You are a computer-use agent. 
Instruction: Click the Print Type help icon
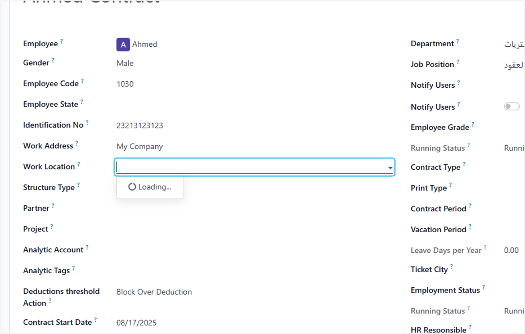tap(451, 186)
